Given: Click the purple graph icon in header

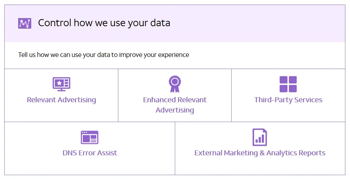Looking at the screenshot, I should tap(25, 23).
